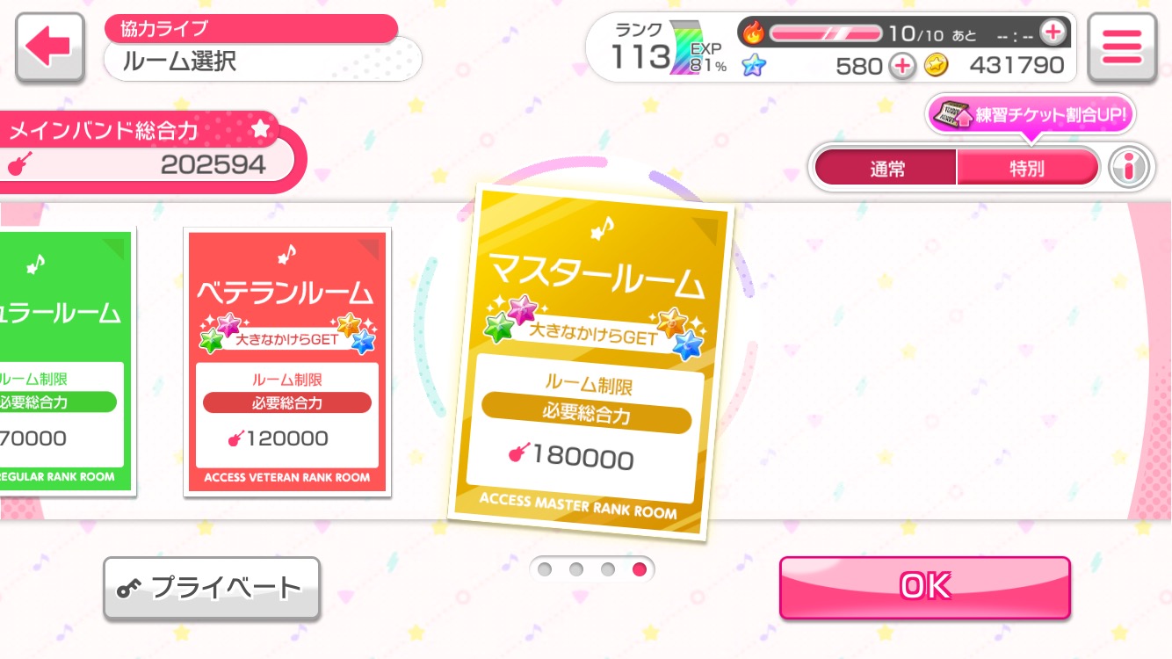The width and height of the screenshot is (1172, 659).
Task: Tap the blue star currency icon
Action: click(x=753, y=66)
